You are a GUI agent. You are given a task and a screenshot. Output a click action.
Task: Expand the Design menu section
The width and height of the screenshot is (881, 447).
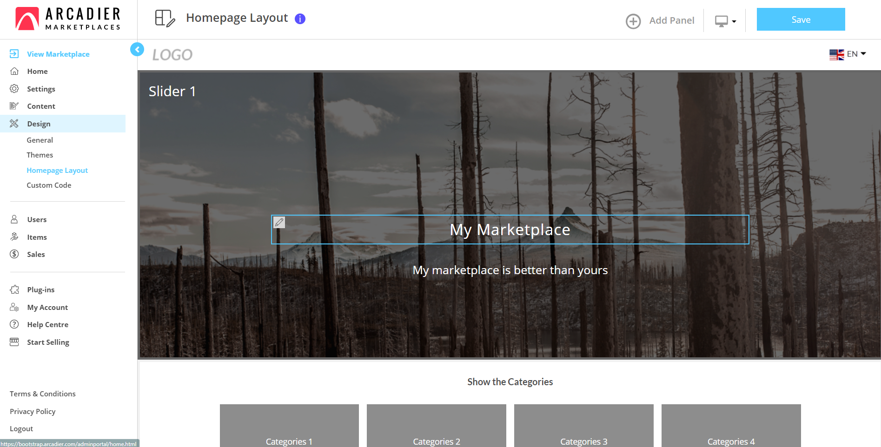click(39, 124)
